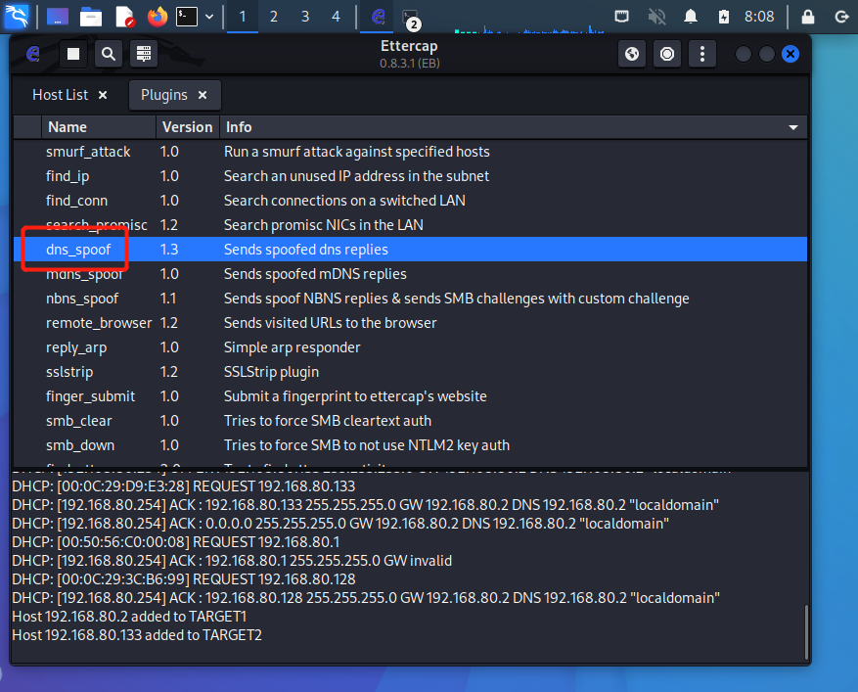Launch Firefox from the top panel
Screen dimensions: 858x692
click(158, 17)
